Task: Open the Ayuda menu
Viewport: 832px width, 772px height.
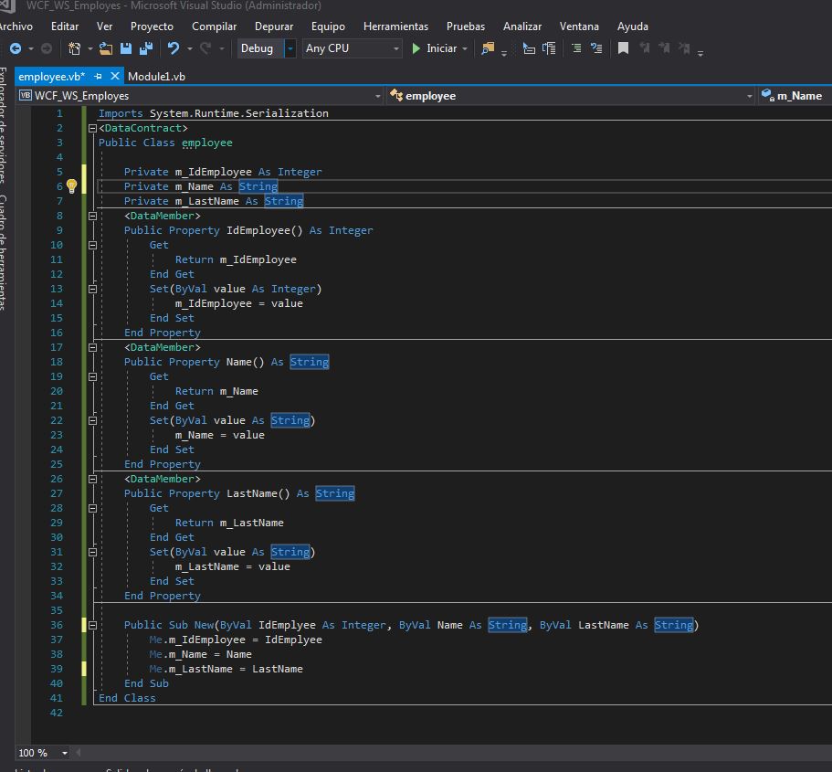Action: point(633,26)
